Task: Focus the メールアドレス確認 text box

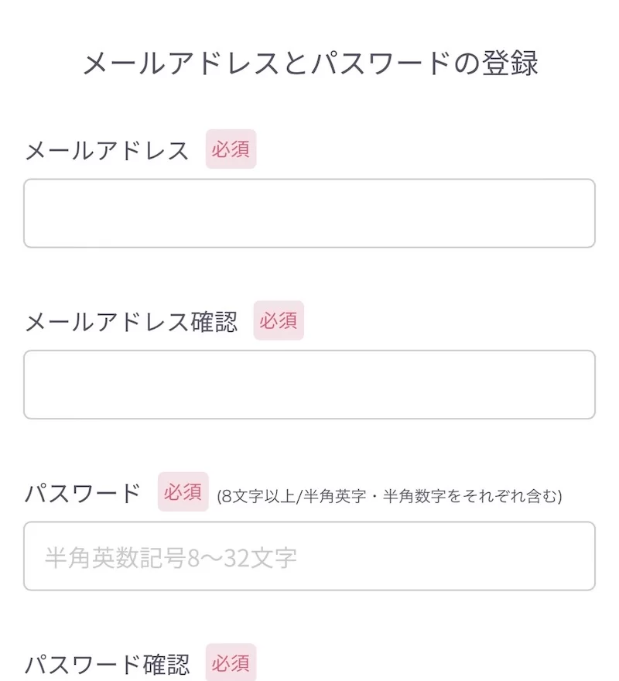Action: click(x=309, y=385)
